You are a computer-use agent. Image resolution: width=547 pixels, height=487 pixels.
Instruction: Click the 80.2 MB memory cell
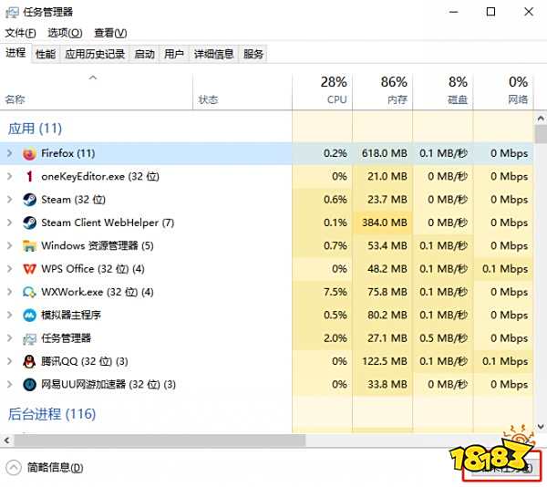383,316
